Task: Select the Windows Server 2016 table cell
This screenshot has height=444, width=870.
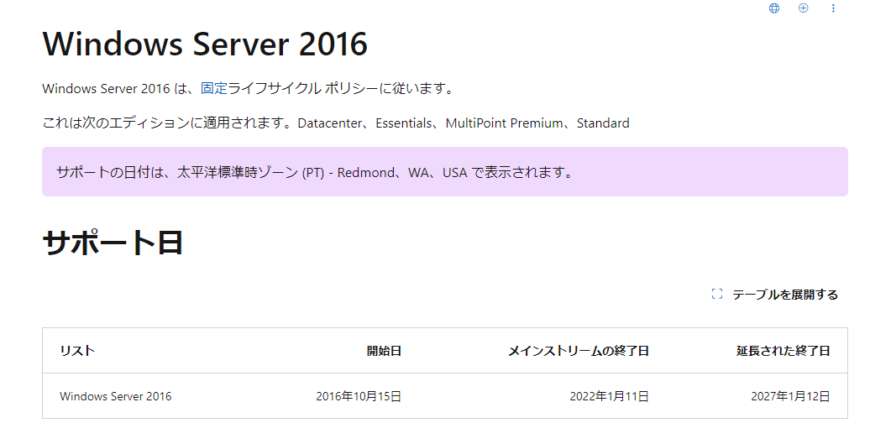Action: click(116, 396)
